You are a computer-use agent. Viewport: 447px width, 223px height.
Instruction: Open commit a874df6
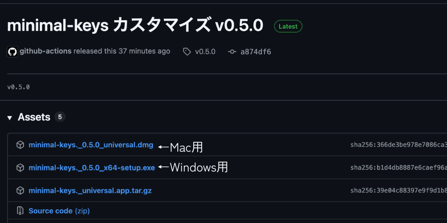[256, 52]
